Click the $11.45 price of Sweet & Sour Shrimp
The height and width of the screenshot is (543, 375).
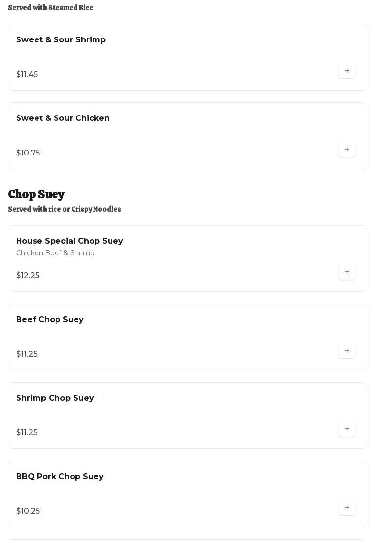[x=27, y=75]
